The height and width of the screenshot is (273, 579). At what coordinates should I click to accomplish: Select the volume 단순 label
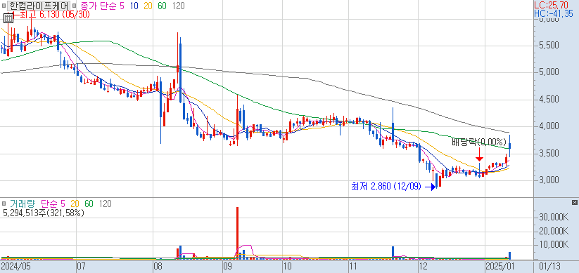tap(49, 204)
